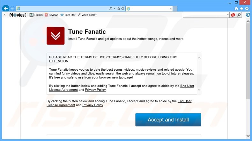Click the page scrollbar down arrow
The width and height of the screenshot is (252, 141).
[x=248, y=136]
